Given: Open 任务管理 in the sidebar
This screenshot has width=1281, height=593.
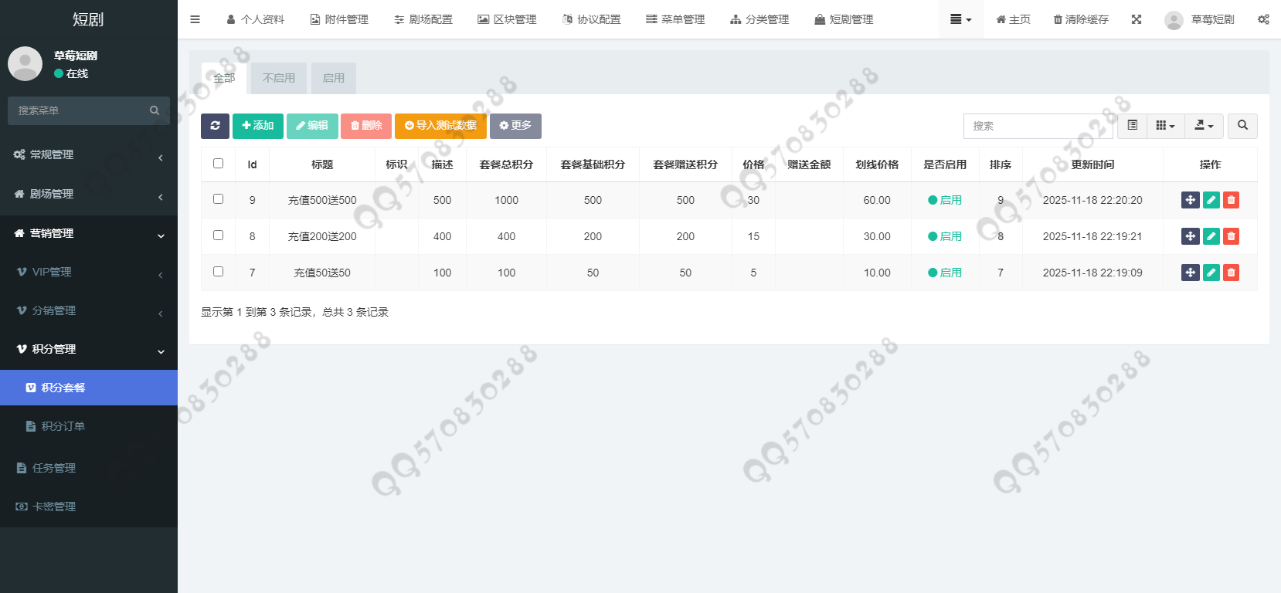Looking at the screenshot, I should point(89,468).
